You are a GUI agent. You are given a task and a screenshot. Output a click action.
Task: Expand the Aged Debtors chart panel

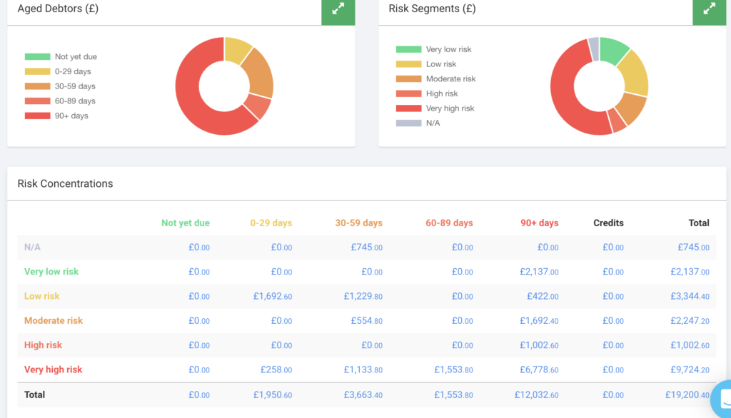coord(338,9)
